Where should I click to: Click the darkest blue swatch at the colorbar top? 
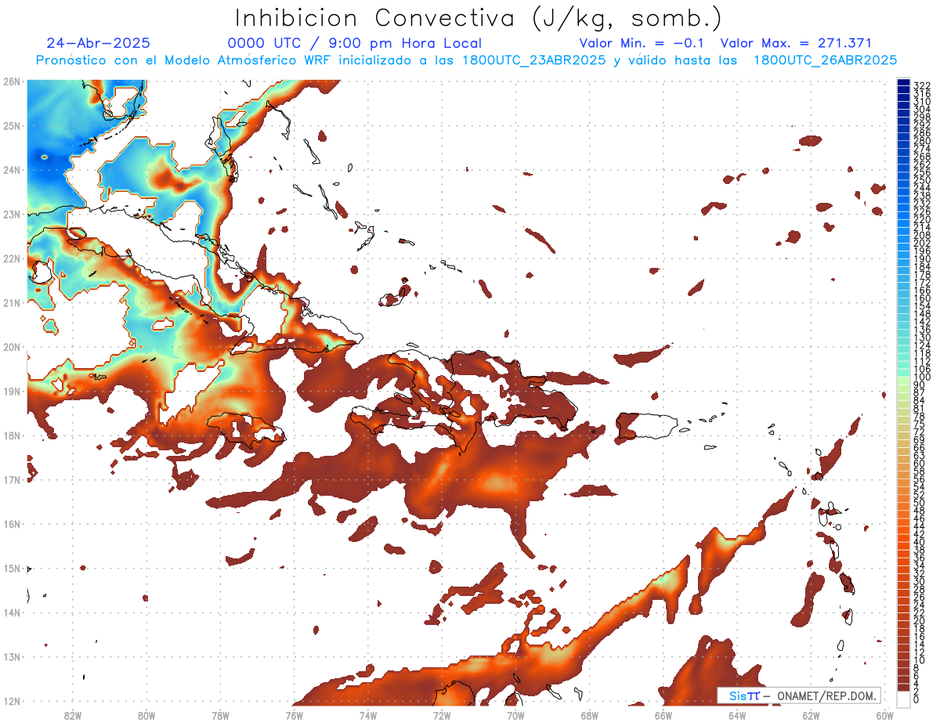pos(903,83)
